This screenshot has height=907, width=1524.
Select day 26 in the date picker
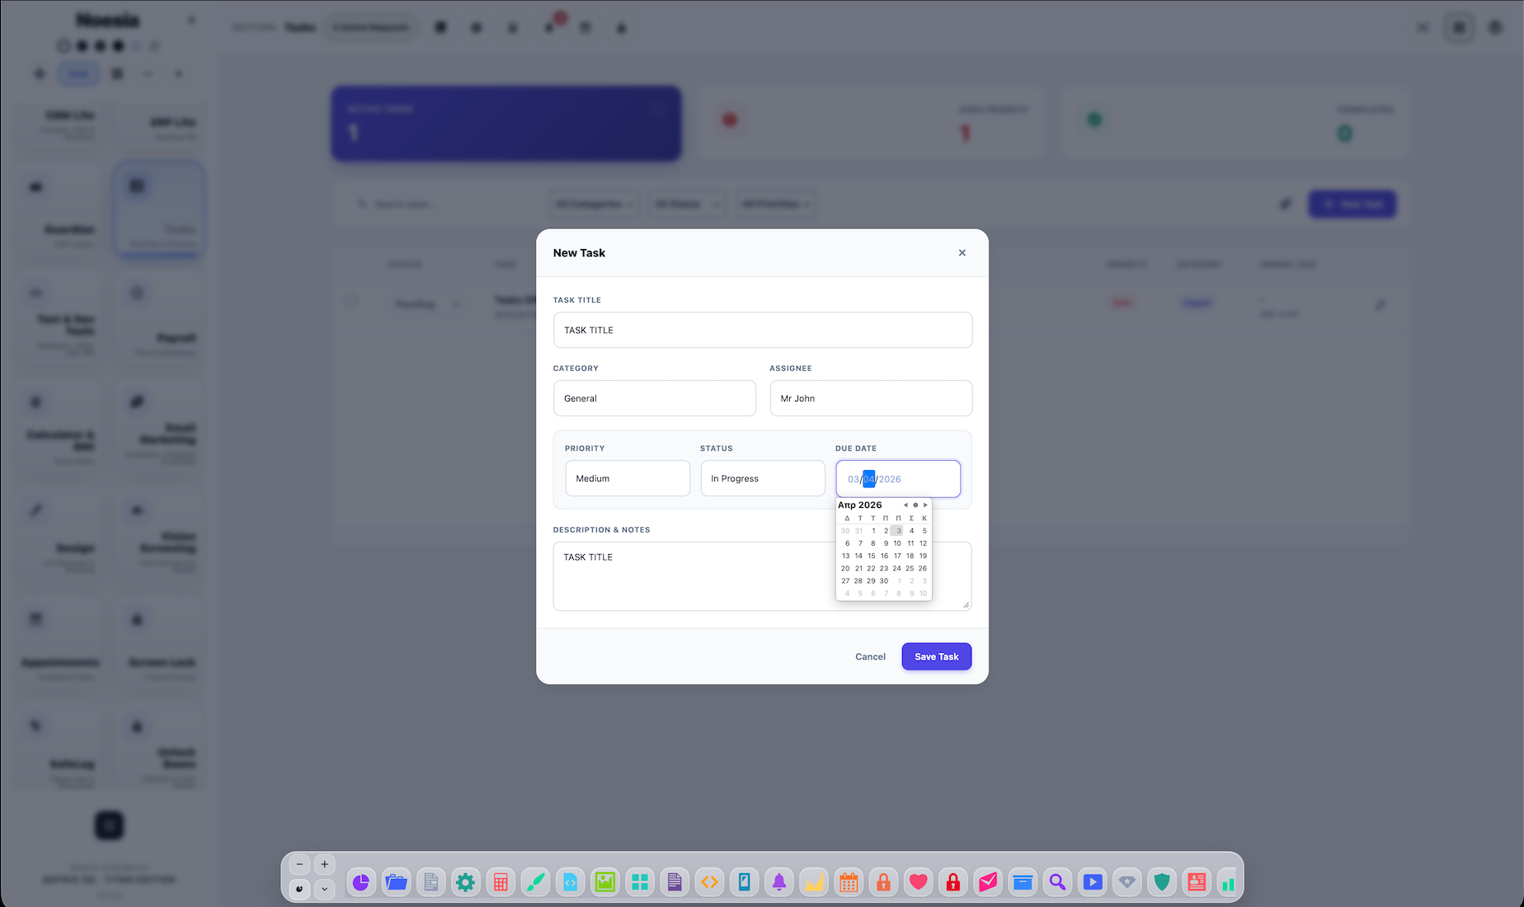pos(923,568)
